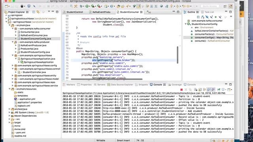253x142 pixels.
Task: Click the Collapse All icon in Project Explorer
Action: 34,12
